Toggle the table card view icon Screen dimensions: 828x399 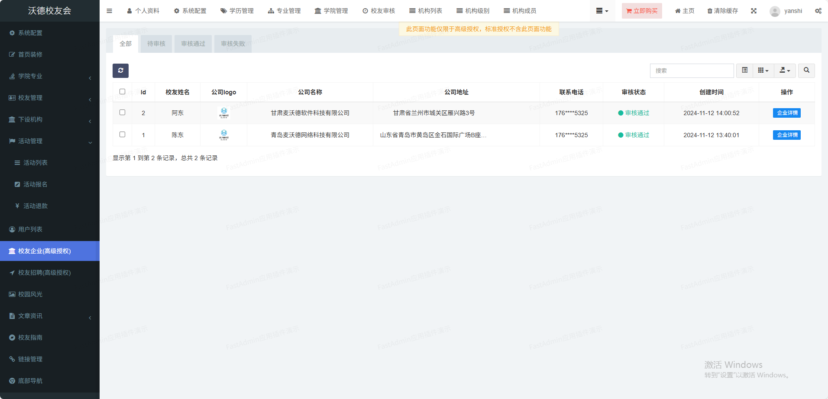point(744,71)
